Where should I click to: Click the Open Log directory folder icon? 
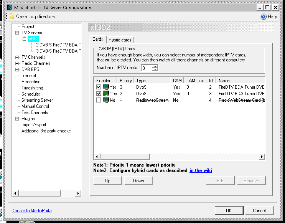pyautogui.click(x=12, y=17)
